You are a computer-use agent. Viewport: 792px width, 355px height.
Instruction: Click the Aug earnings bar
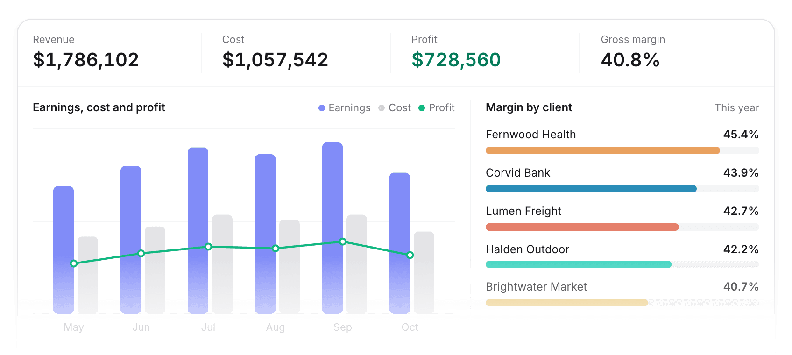tap(265, 234)
